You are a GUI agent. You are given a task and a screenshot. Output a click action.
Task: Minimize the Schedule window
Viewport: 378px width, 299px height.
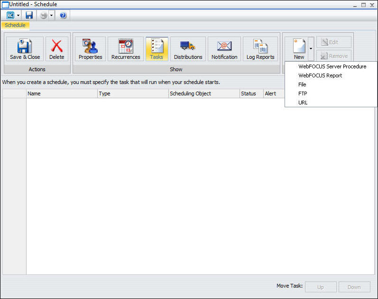(x=355, y=5)
